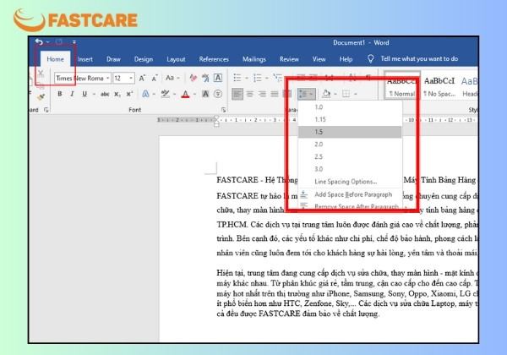
Task: Click the Bullets list icon
Action: (x=237, y=78)
